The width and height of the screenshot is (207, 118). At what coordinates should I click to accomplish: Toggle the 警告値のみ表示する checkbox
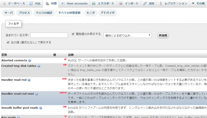click(x=73, y=34)
